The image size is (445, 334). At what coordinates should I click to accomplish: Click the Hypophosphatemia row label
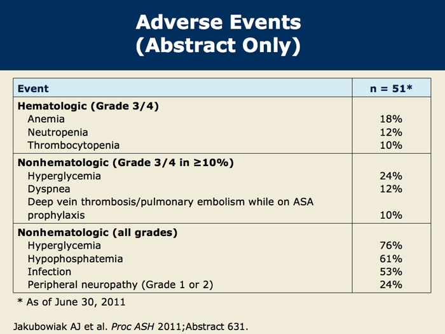click(75, 259)
